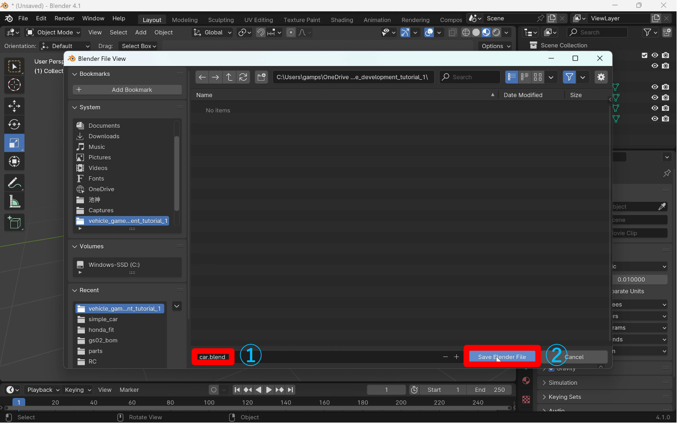Select the Move tool
Viewport: 677px width, 423px height.
14,106
